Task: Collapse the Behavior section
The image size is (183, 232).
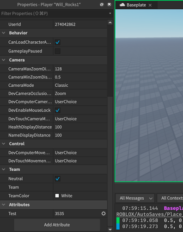Action: [4, 33]
